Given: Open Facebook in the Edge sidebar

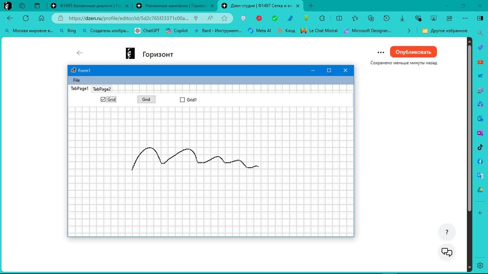Looking at the screenshot, I should coord(480,162).
